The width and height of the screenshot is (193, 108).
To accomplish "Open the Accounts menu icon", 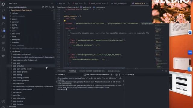I will click(x=3, y=101).
